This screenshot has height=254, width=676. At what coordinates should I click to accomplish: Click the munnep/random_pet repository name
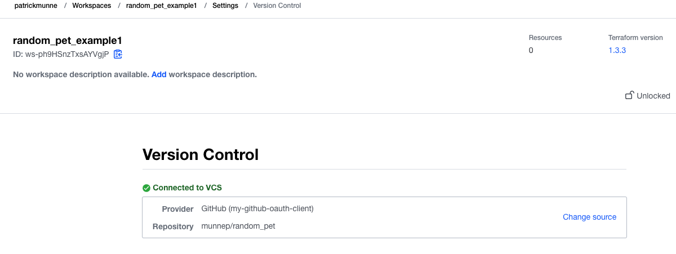tap(238, 226)
